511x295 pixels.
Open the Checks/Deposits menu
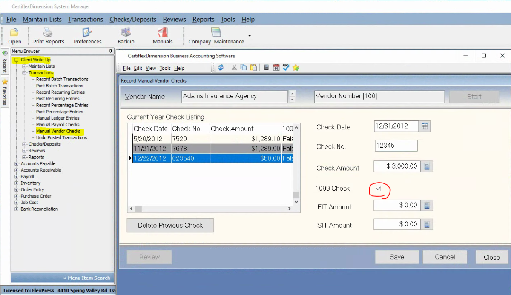[x=133, y=19]
